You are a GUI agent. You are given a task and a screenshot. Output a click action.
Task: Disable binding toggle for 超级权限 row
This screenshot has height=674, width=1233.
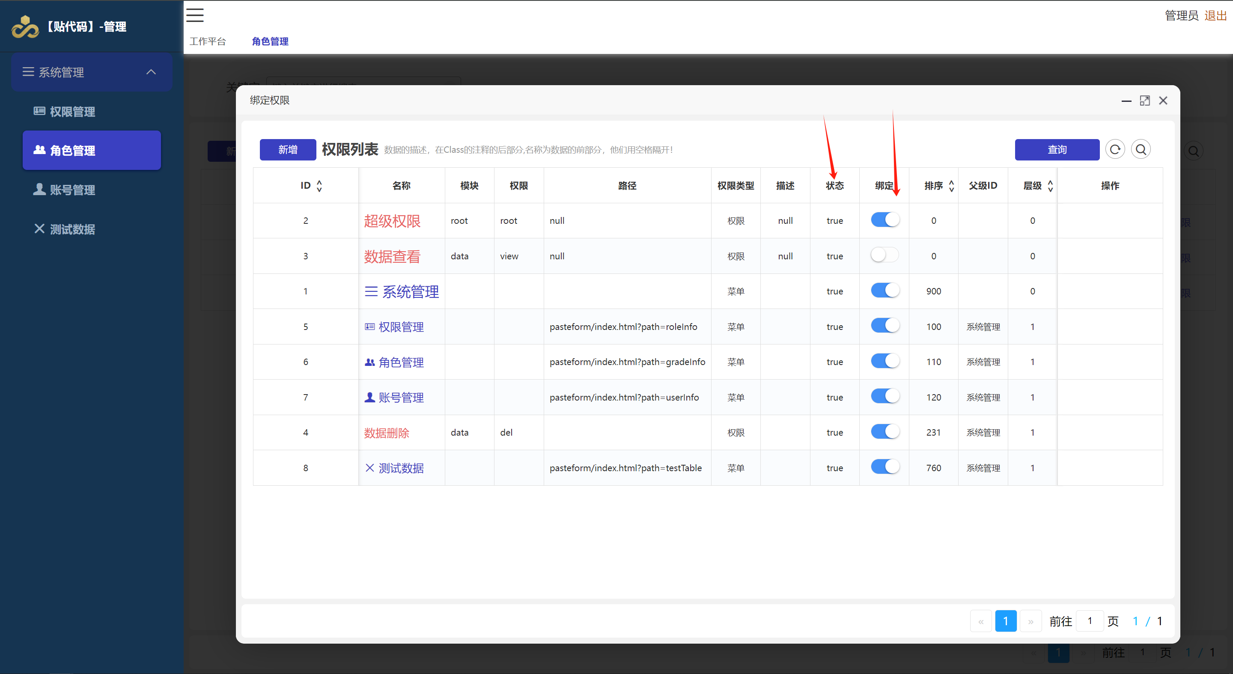[885, 220]
